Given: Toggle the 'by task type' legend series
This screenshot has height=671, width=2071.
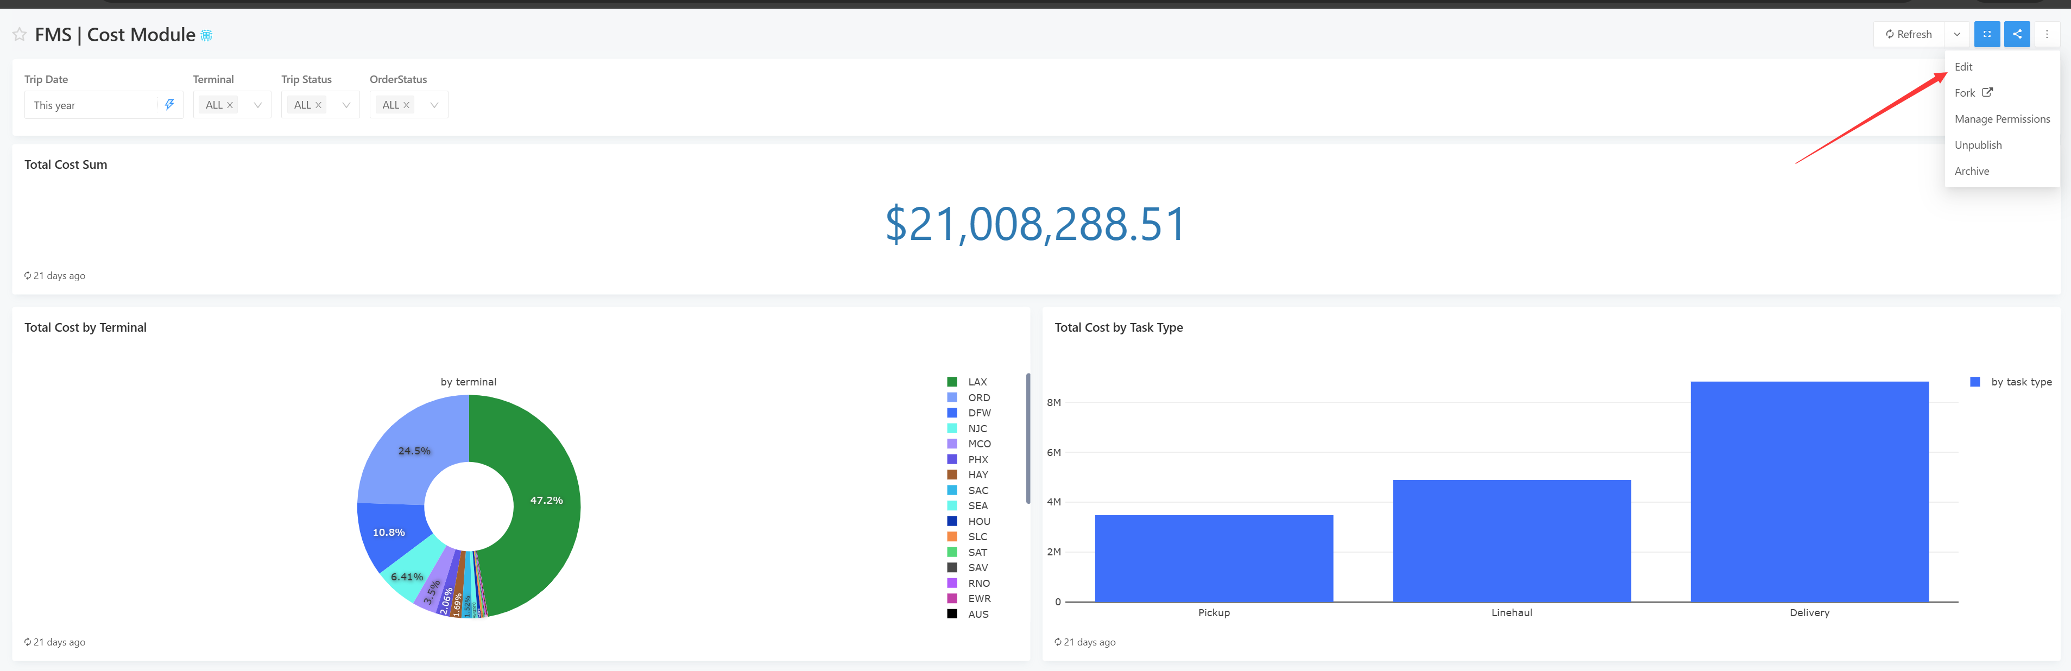Looking at the screenshot, I should click(2021, 382).
